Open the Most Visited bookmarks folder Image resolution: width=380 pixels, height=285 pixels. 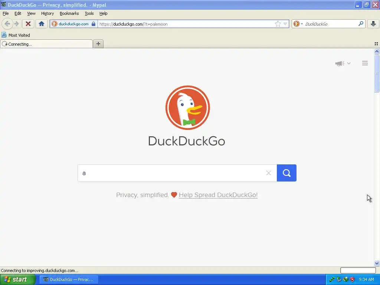click(16, 35)
